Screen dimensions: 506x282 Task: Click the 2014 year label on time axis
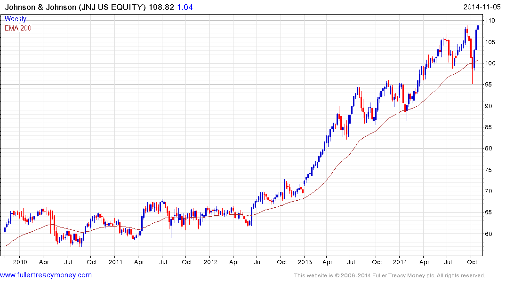click(400, 262)
